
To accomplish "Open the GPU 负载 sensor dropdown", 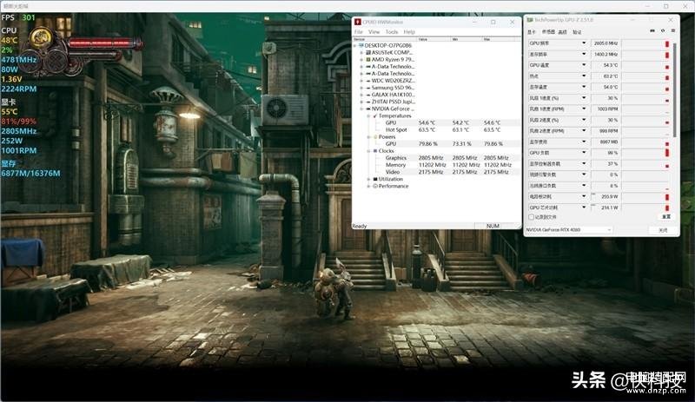I will 584,153.
